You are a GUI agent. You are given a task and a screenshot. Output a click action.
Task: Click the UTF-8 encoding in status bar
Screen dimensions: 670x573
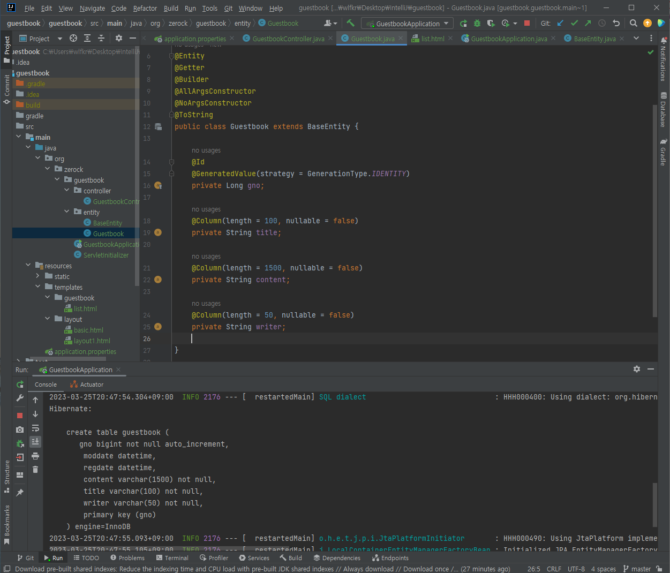pyautogui.click(x=576, y=569)
